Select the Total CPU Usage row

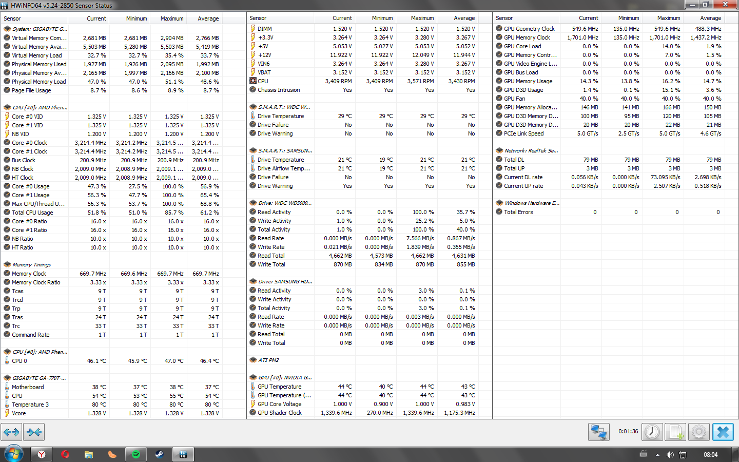[x=123, y=213]
